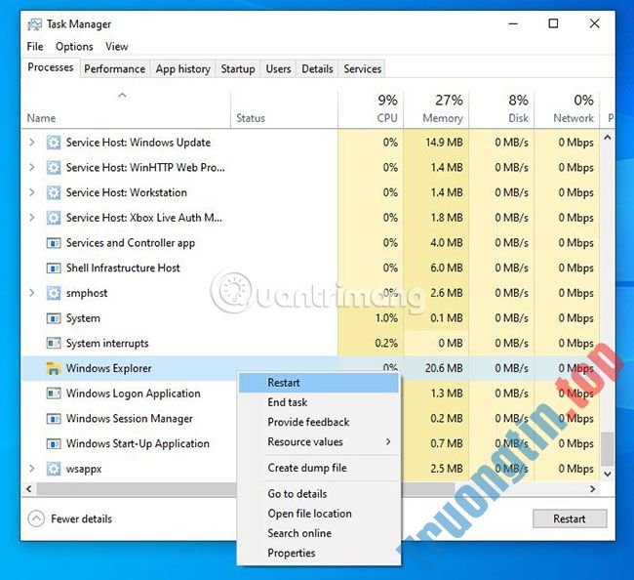Screen dimensions: 634x580
Task: Switch to the Startup tab
Action: pos(238,68)
